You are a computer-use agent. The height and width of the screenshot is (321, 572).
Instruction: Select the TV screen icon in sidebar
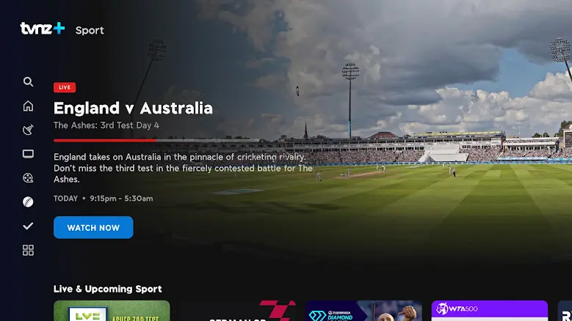[x=28, y=154]
